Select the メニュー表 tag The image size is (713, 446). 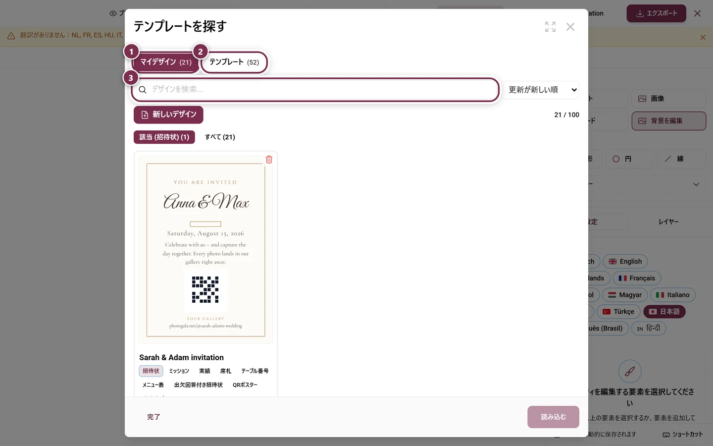[153, 385]
